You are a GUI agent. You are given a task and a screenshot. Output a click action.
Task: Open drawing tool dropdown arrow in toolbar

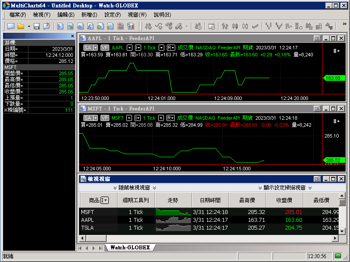[x=187, y=26]
